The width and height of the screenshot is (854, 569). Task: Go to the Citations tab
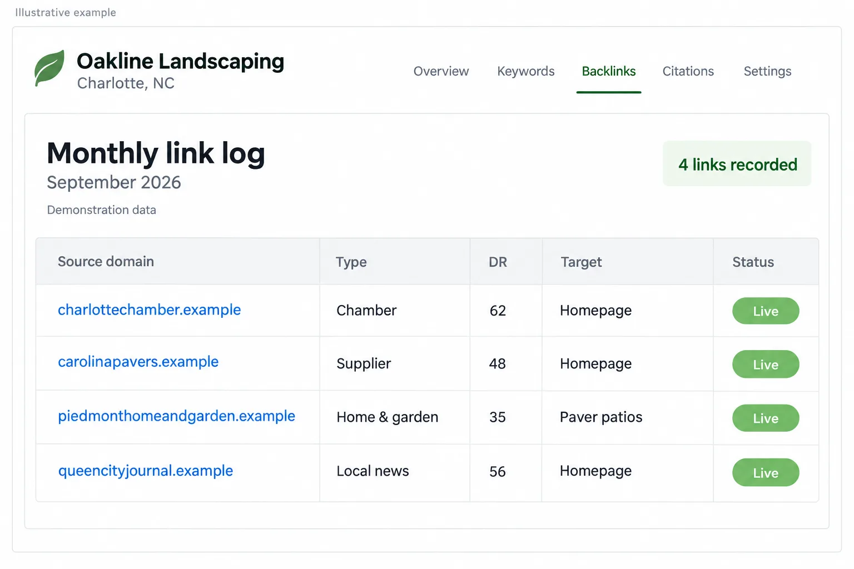pyautogui.click(x=688, y=71)
